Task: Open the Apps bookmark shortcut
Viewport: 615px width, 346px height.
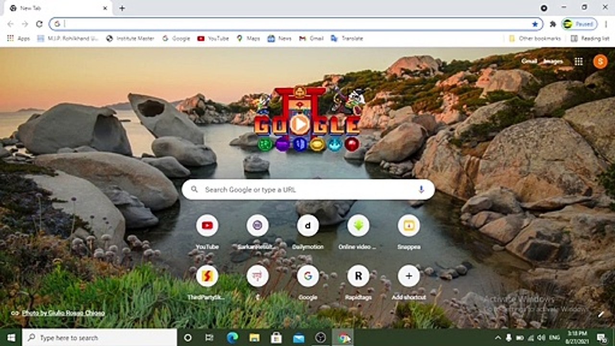Action: (18, 38)
